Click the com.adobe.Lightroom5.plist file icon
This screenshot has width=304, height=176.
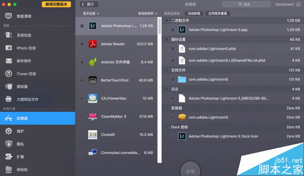(182, 48)
